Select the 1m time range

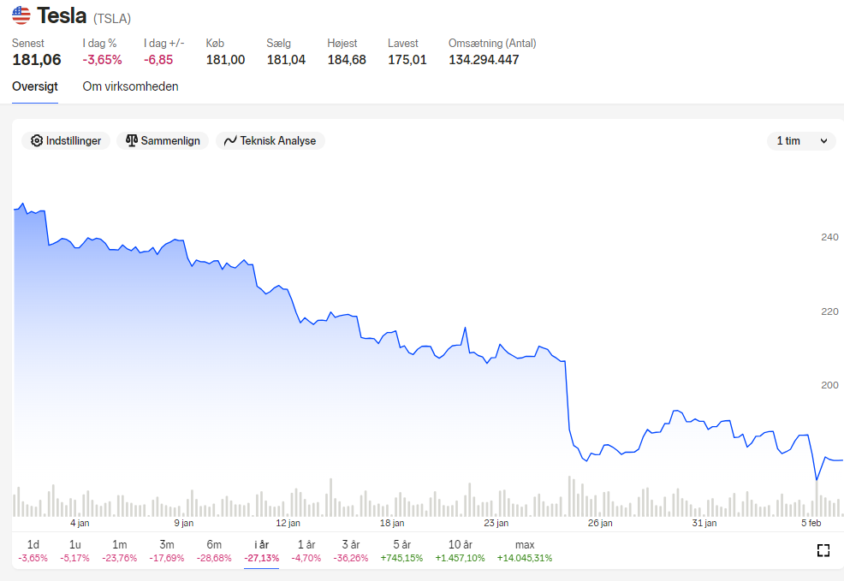120,551
